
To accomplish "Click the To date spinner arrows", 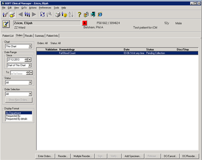I will point(28,73).
